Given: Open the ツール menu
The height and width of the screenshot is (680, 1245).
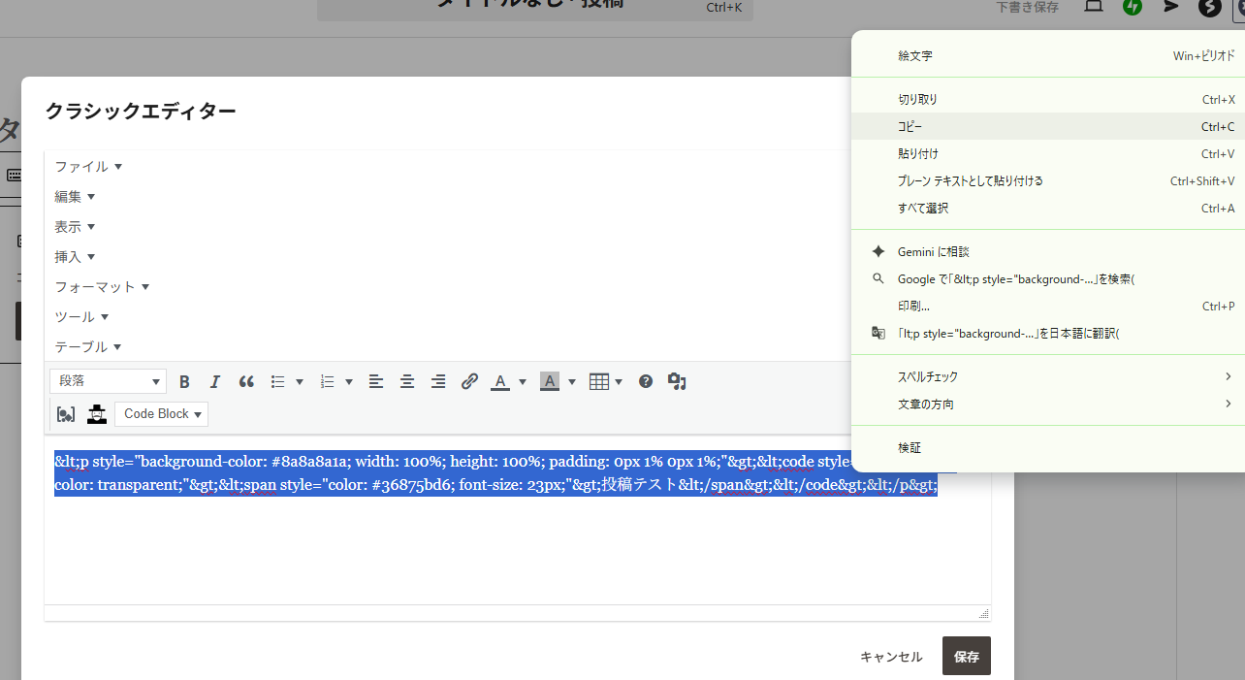Looking at the screenshot, I should pyautogui.click(x=81, y=317).
